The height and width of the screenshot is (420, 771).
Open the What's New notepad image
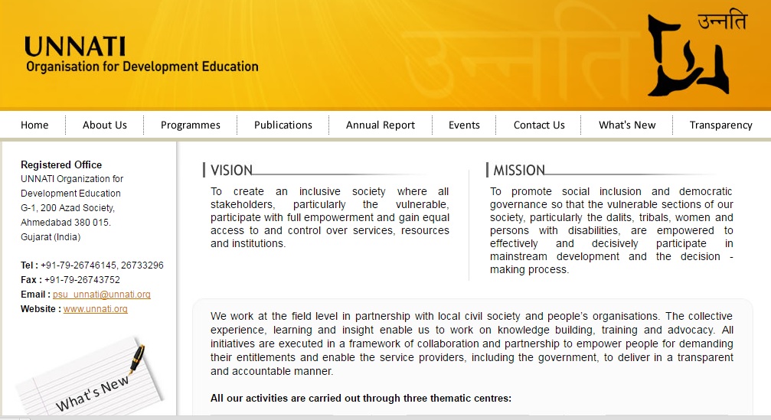click(90, 376)
